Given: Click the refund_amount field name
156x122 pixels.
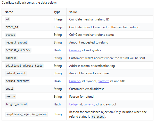Looking at the screenshot, I should [16, 74].
